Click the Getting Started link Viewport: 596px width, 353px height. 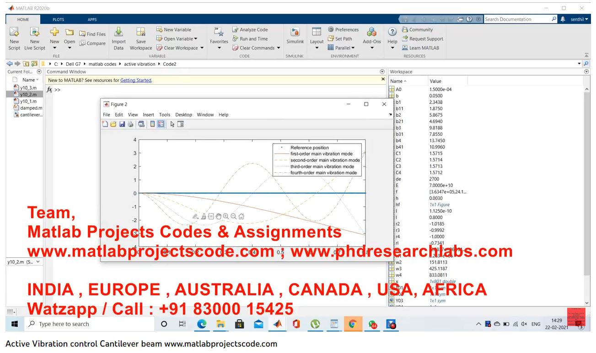pyautogui.click(x=135, y=80)
